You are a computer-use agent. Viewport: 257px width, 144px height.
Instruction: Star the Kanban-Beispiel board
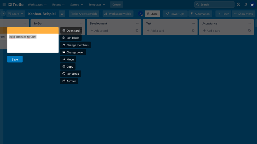[62, 14]
